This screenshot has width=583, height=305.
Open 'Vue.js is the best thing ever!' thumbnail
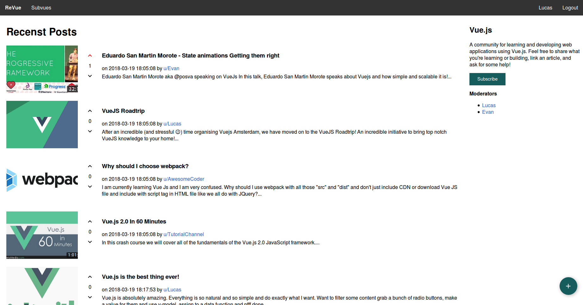pyautogui.click(x=42, y=286)
